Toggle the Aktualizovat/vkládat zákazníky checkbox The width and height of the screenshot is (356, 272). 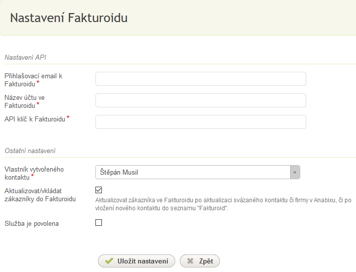[x=98, y=190]
